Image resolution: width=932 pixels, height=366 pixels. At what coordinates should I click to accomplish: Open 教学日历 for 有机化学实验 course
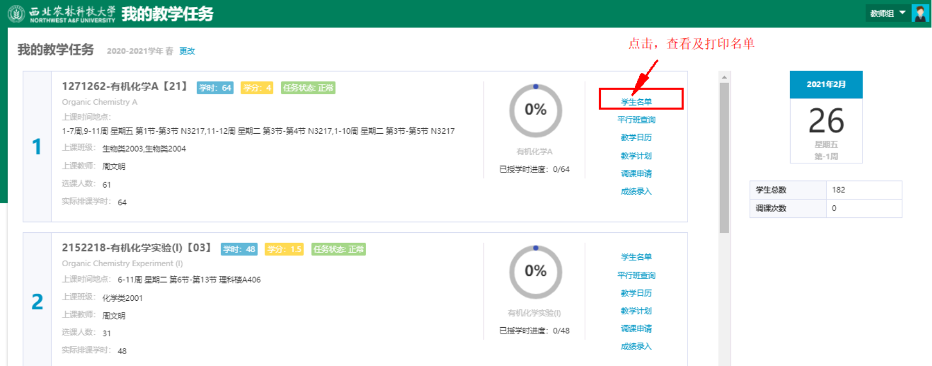click(x=636, y=293)
